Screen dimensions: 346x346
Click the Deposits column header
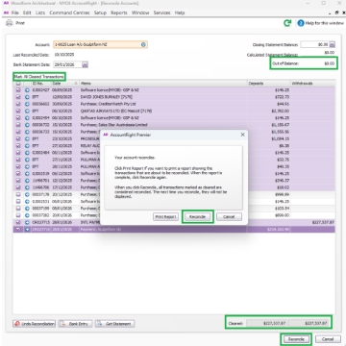[269, 84]
